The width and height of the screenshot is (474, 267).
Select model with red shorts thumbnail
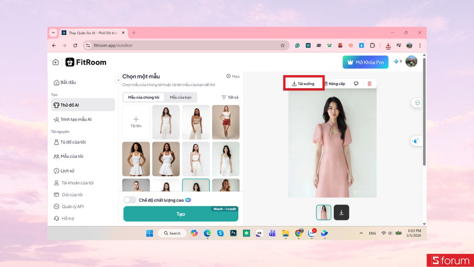pyautogui.click(x=226, y=122)
